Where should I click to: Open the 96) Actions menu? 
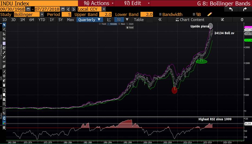99,3
